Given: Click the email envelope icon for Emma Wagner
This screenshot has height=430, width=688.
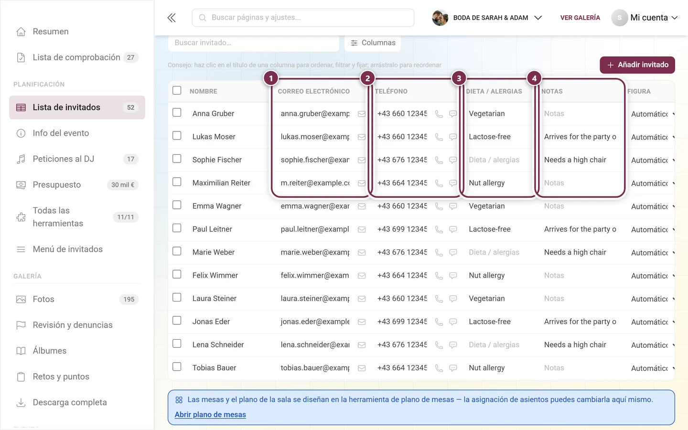Looking at the screenshot, I should click(x=362, y=206).
